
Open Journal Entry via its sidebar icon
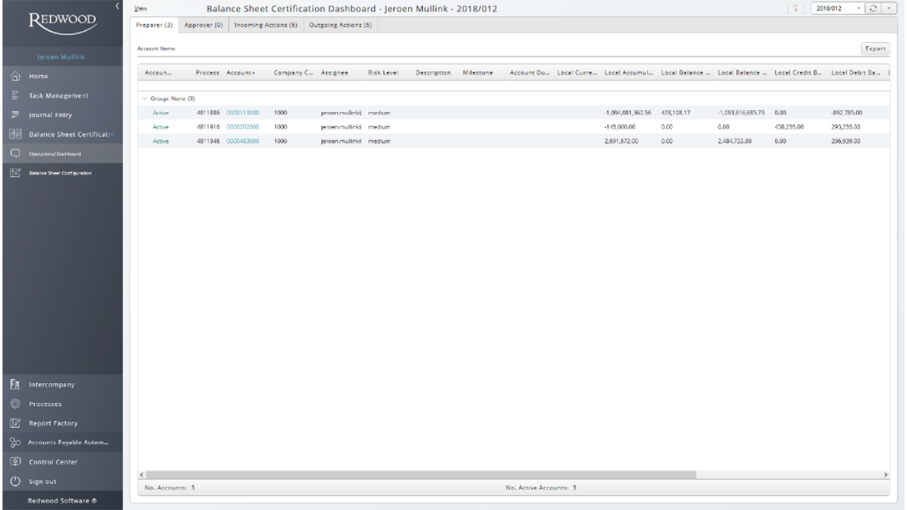tap(14, 115)
